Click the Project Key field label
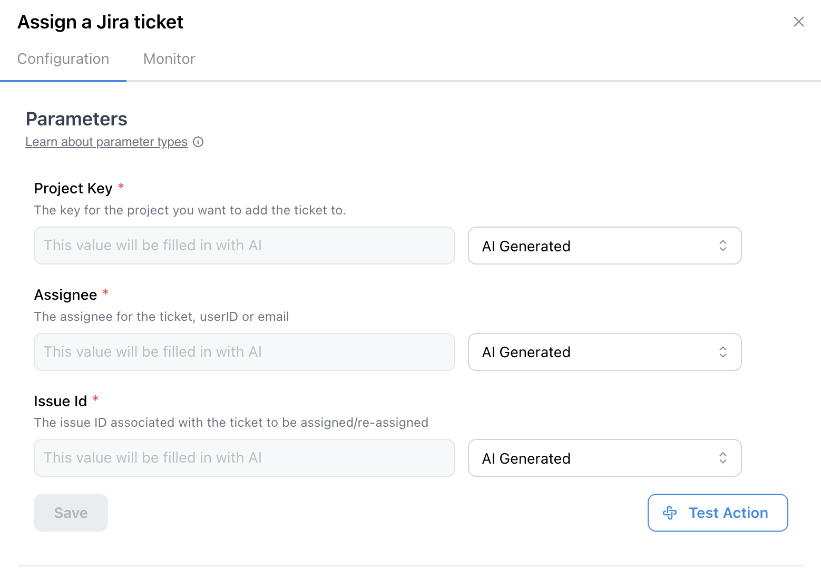This screenshot has height=568, width=821. pyautogui.click(x=73, y=189)
